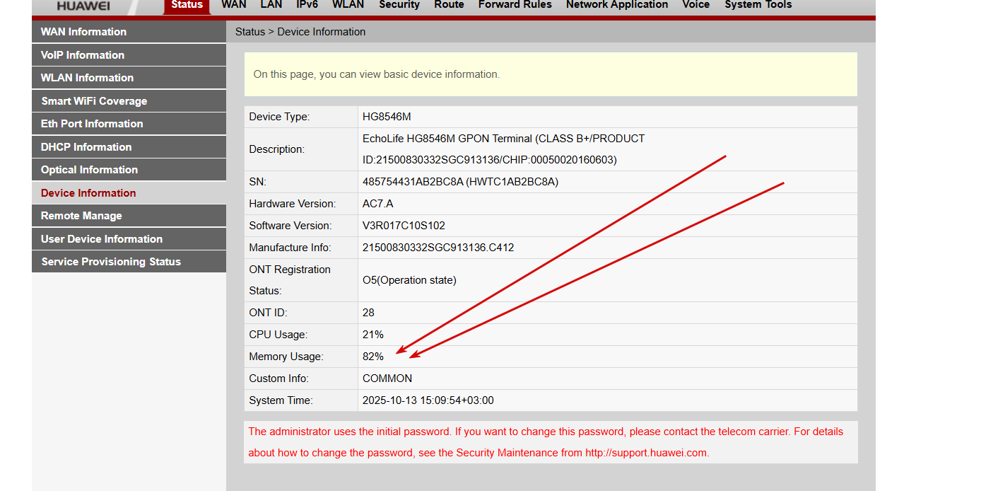Open the Status tab

(x=187, y=6)
